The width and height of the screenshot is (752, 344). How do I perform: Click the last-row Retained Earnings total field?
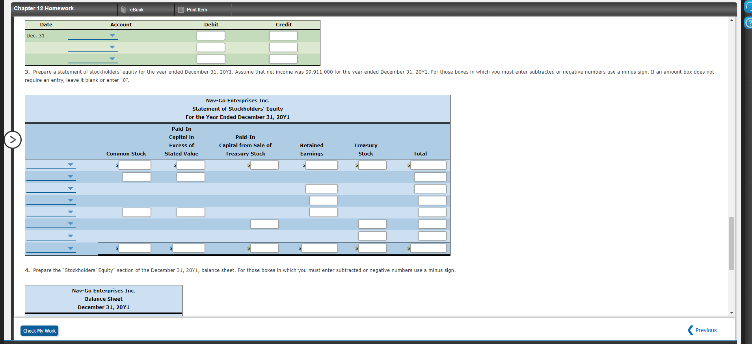320,248
